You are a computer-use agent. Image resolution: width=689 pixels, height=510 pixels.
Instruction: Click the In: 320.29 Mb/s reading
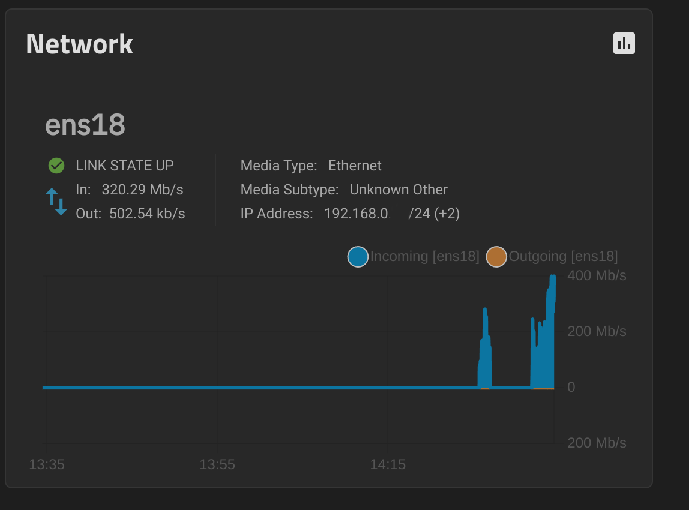coord(130,190)
